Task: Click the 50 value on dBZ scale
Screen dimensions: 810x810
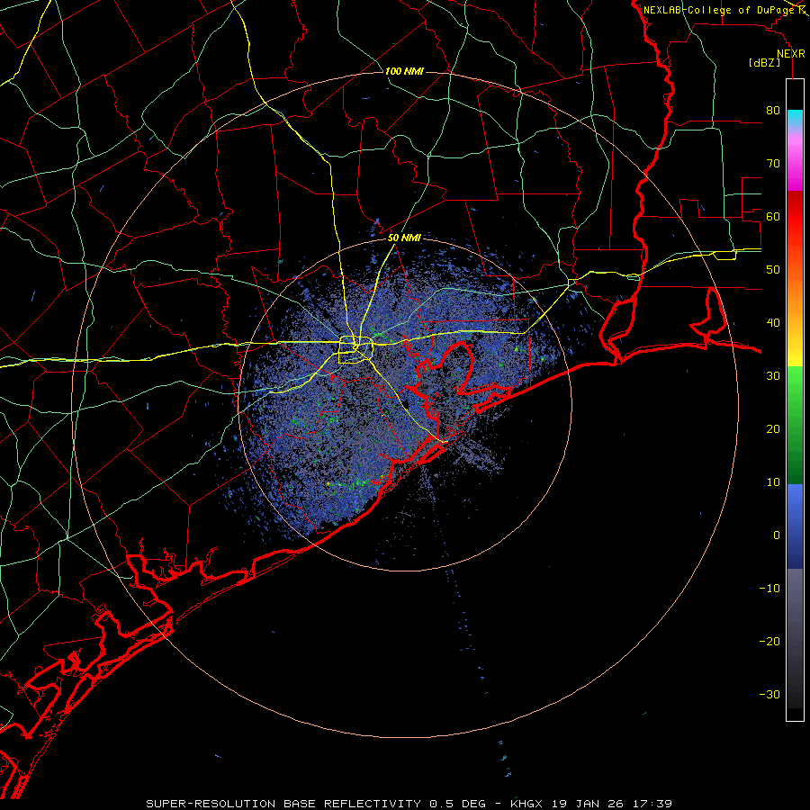Action: click(x=773, y=270)
